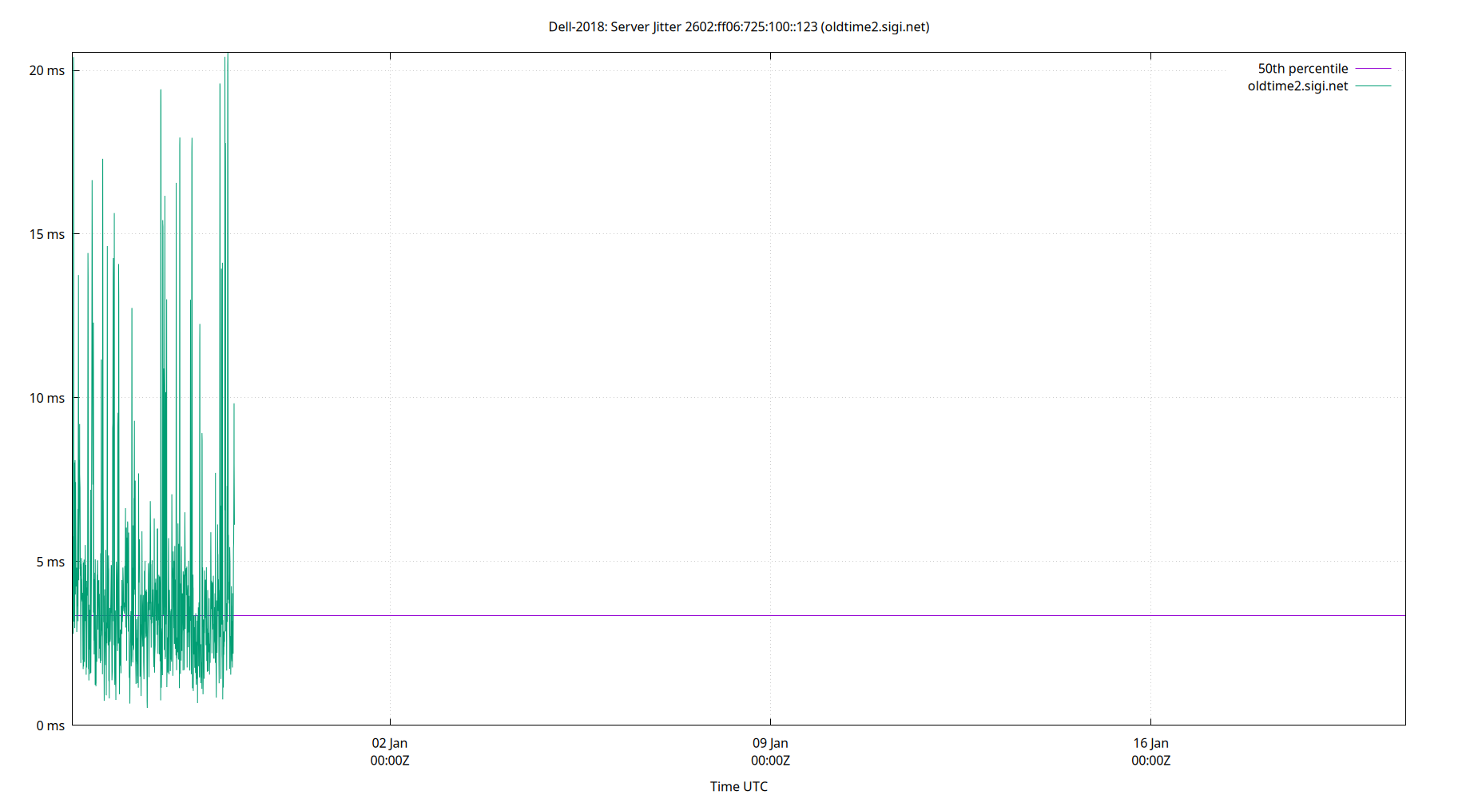Select the 09 Jan tick label
Screen dimensions: 1478x799
(770, 742)
